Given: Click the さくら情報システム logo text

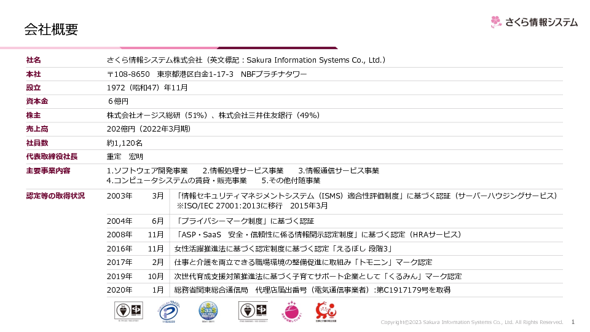Looking at the screenshot, I should tap(541, 22).
